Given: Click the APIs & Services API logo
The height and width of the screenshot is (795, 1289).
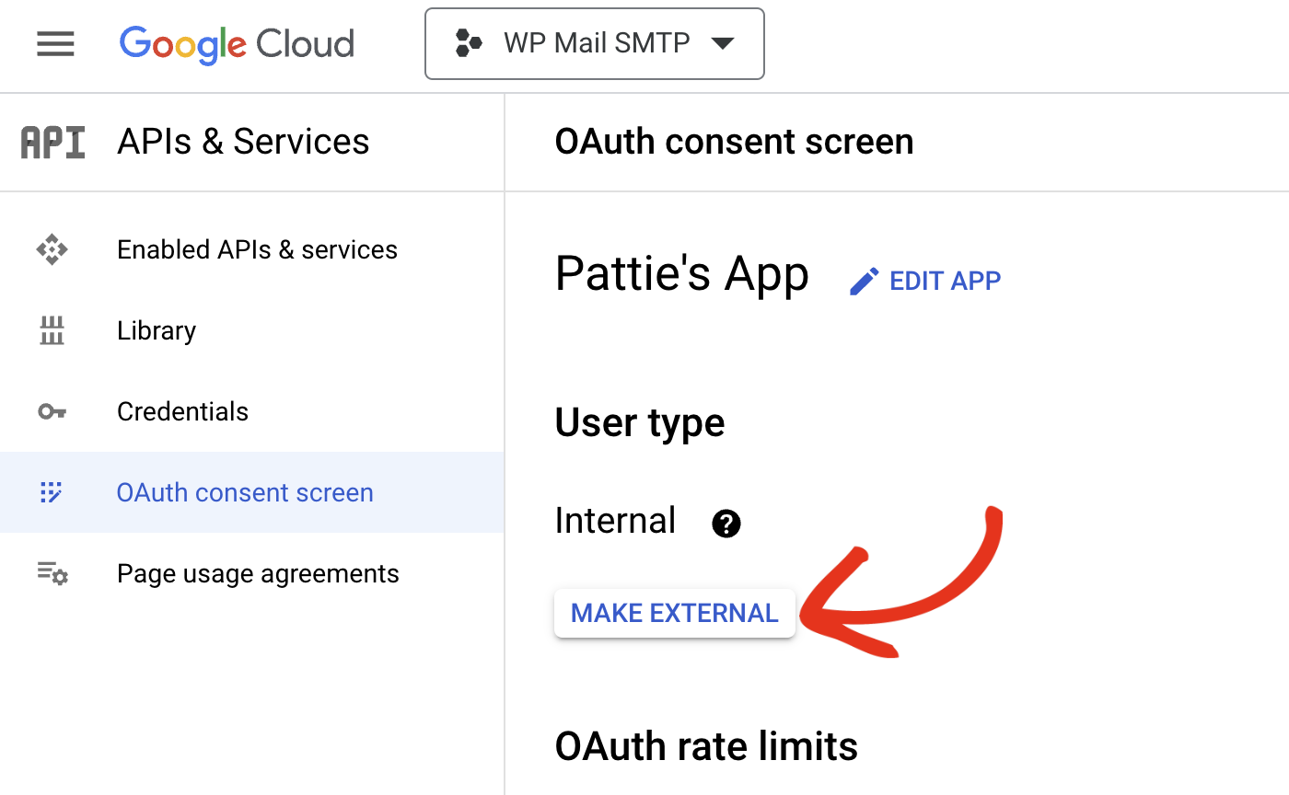Looking at the screenshot, I should coord(52,141).
